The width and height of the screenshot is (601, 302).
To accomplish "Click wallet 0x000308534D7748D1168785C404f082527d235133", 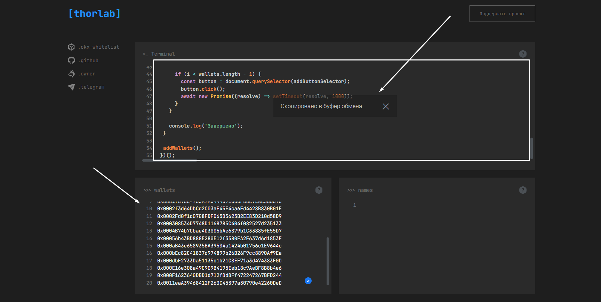I will click(219, 223).
